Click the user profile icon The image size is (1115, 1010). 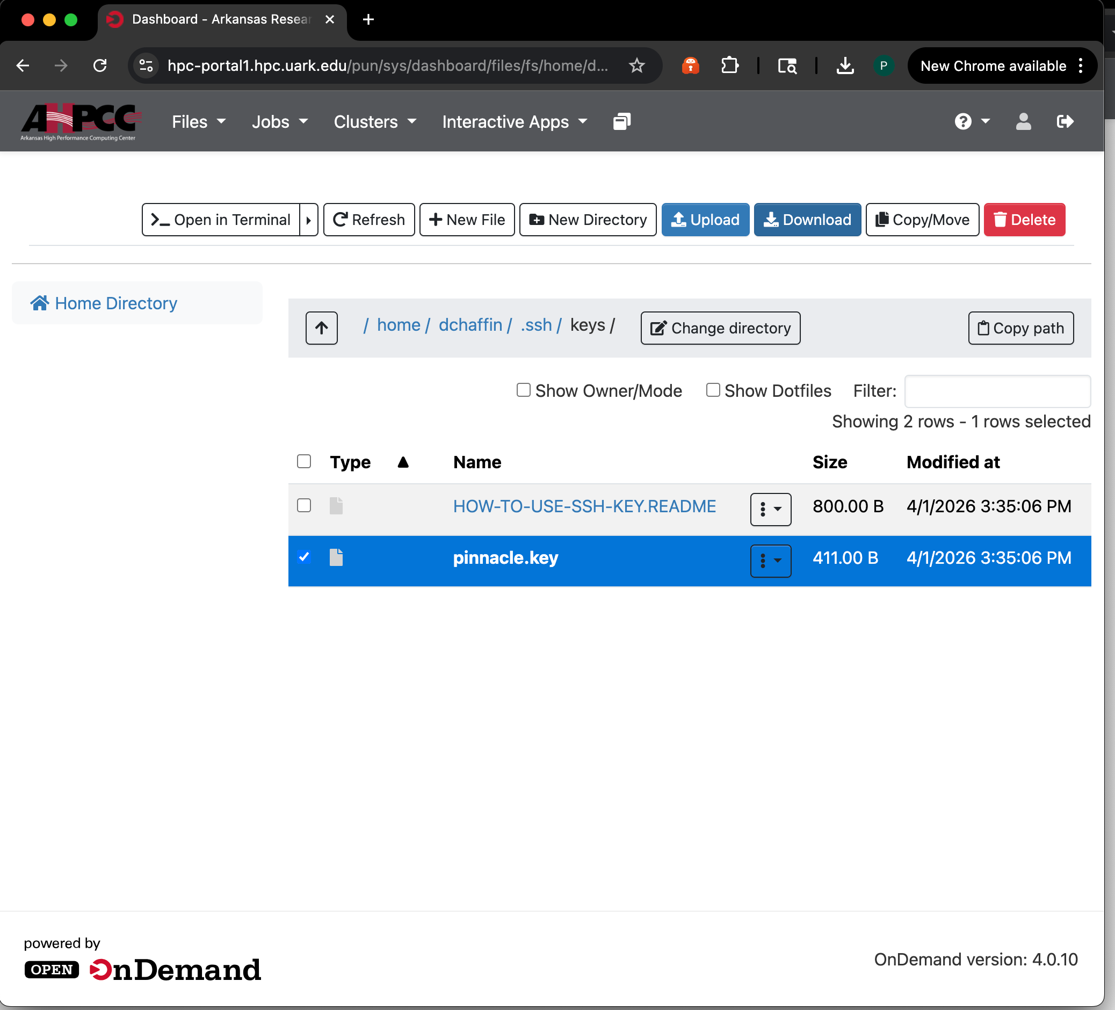[x=1023, y=122]
